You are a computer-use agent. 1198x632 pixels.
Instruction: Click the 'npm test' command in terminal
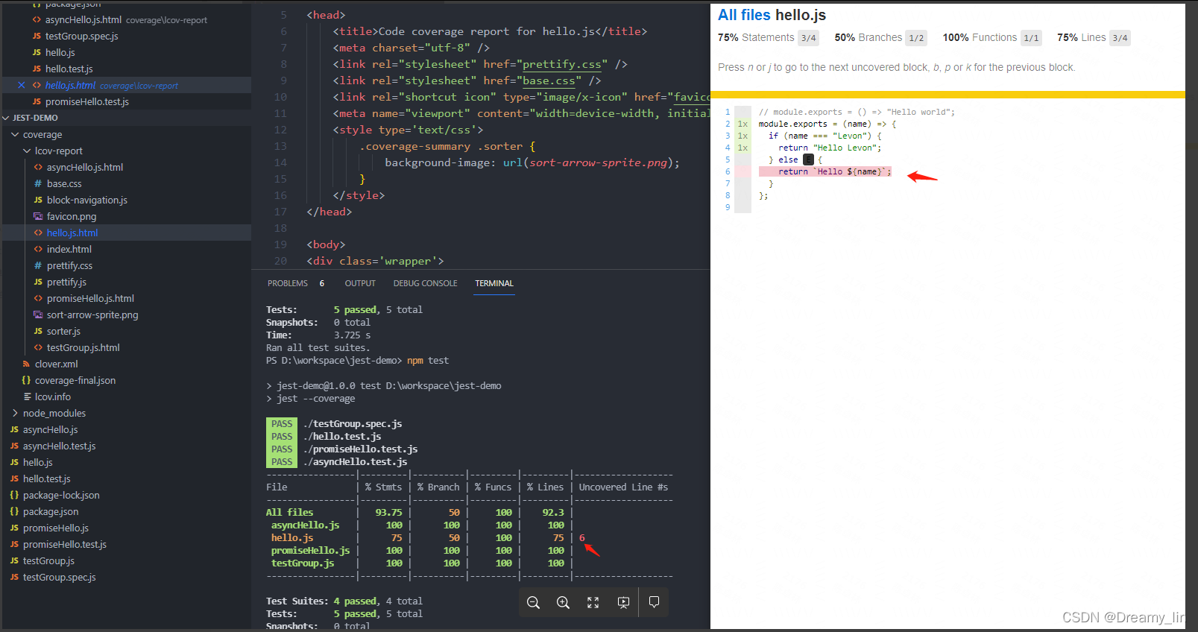pos(428,360)
